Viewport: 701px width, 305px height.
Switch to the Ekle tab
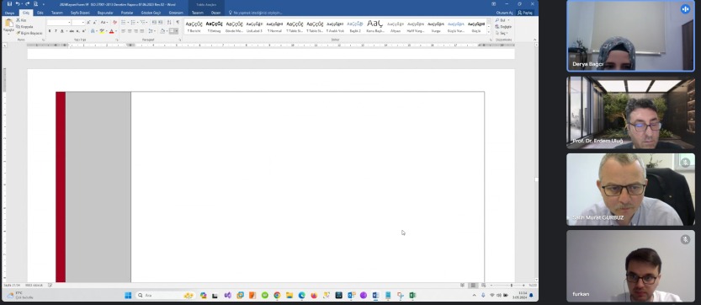coord(40,13)
